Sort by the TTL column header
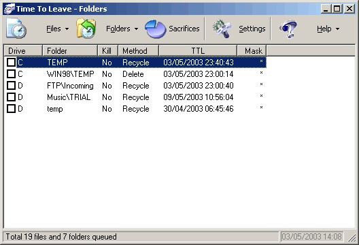The width and height of the screenshot is (359, 245). 198,50
